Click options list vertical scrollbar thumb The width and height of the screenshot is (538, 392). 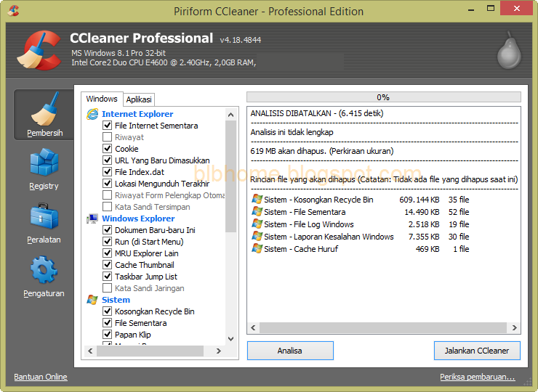click(231, 176)
